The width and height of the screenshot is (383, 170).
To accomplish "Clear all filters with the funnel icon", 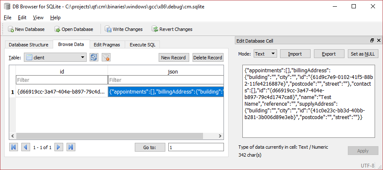I will coord(106,58).
